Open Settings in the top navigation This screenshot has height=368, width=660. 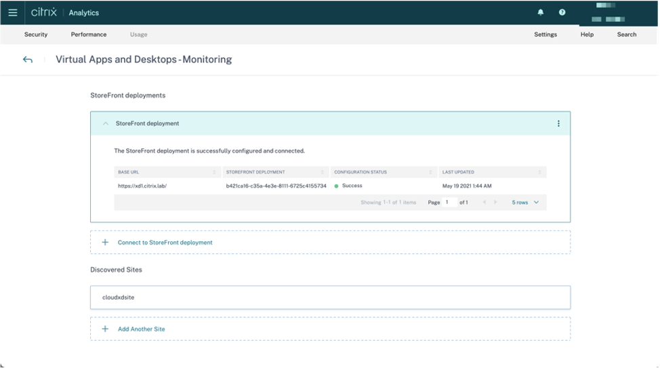click(545, 35)
